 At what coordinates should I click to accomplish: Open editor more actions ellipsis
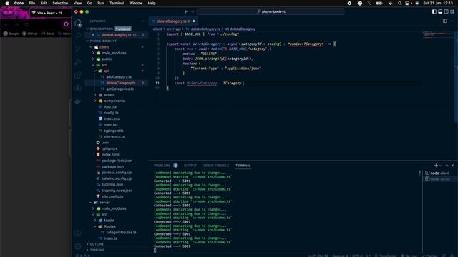(x=452, y=21)
